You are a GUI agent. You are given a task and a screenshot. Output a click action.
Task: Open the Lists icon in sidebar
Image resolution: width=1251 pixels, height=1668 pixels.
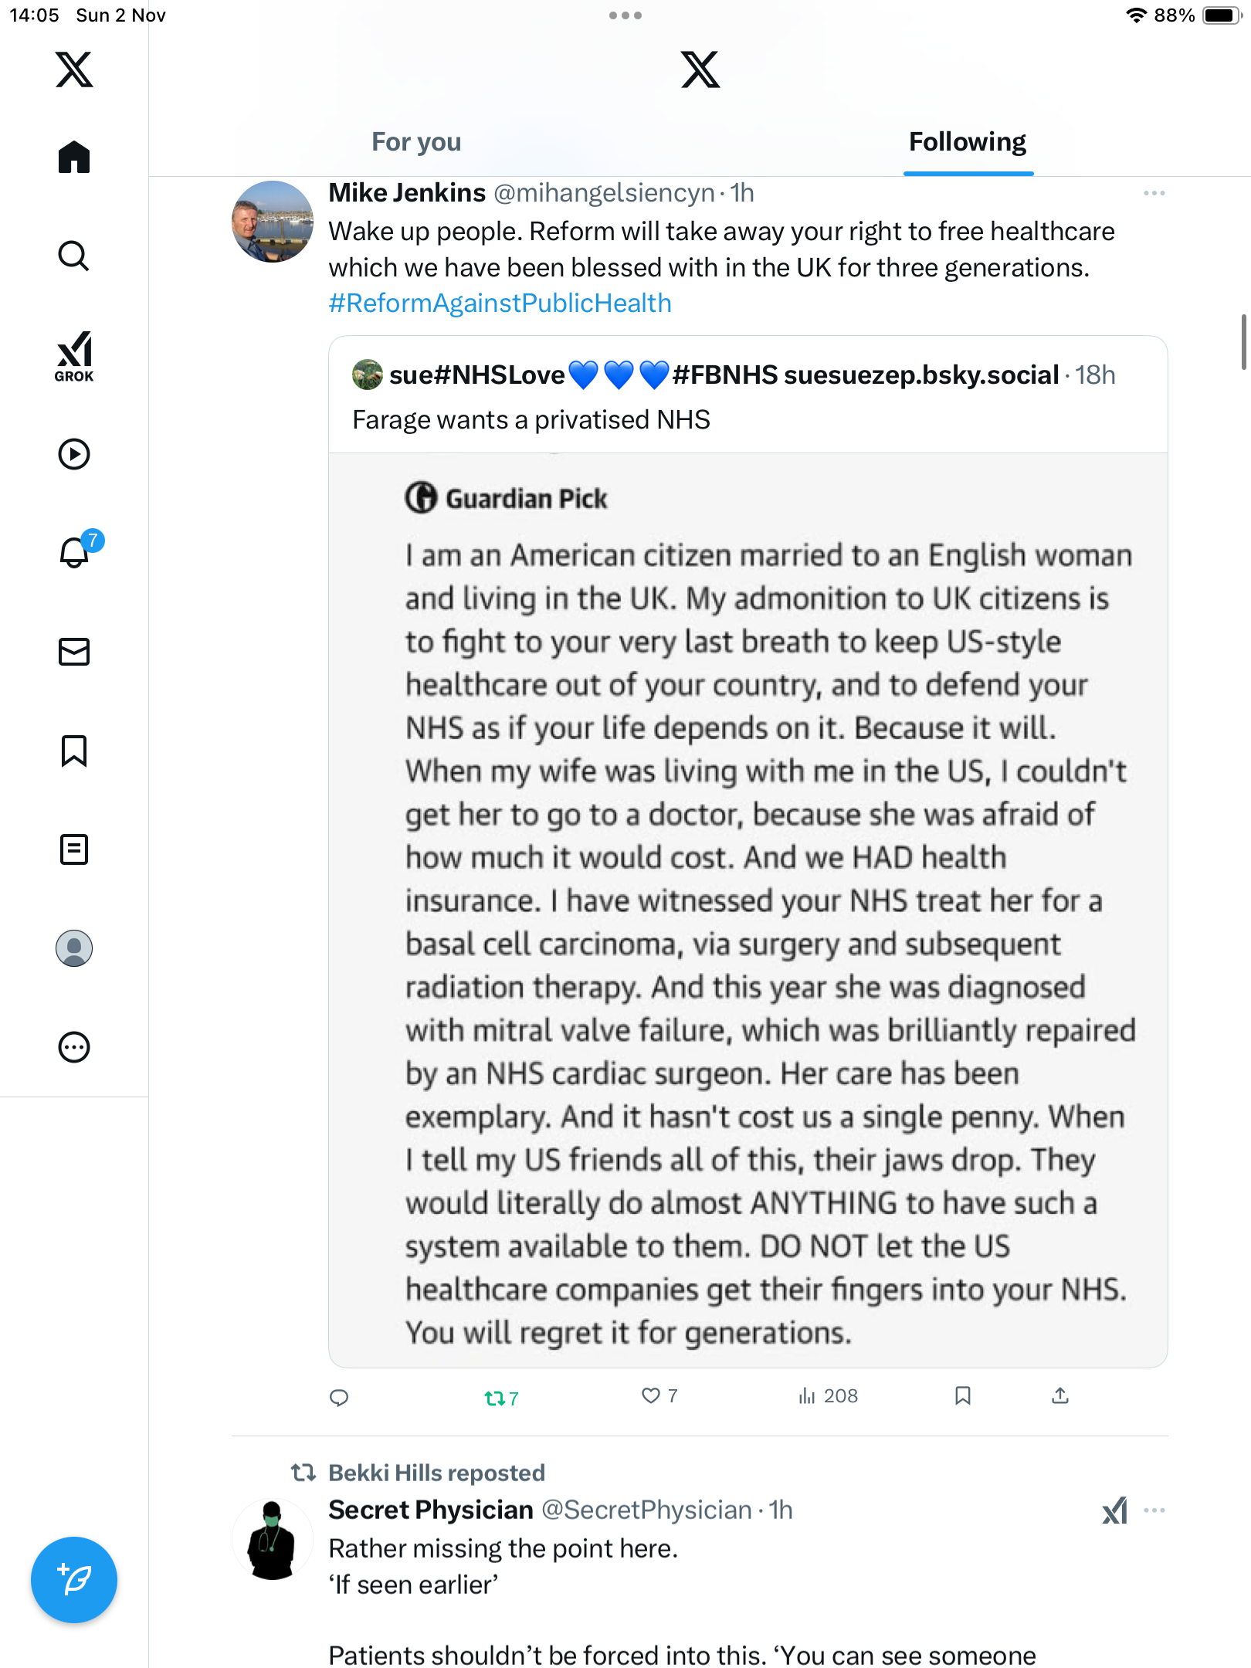[74, 849]
